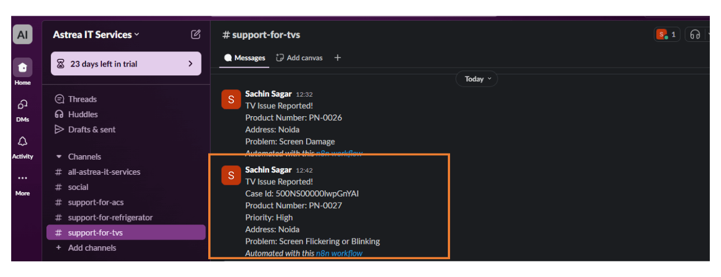
Task: Start a huddle with headphones icon
Action: (695, 35)
